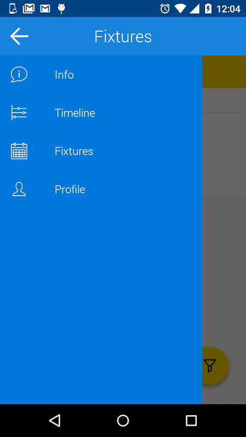Tap the Android home circle button
The width and height of the screenshot is (246, 437).
pyautogui.click(x=123, y=420)
